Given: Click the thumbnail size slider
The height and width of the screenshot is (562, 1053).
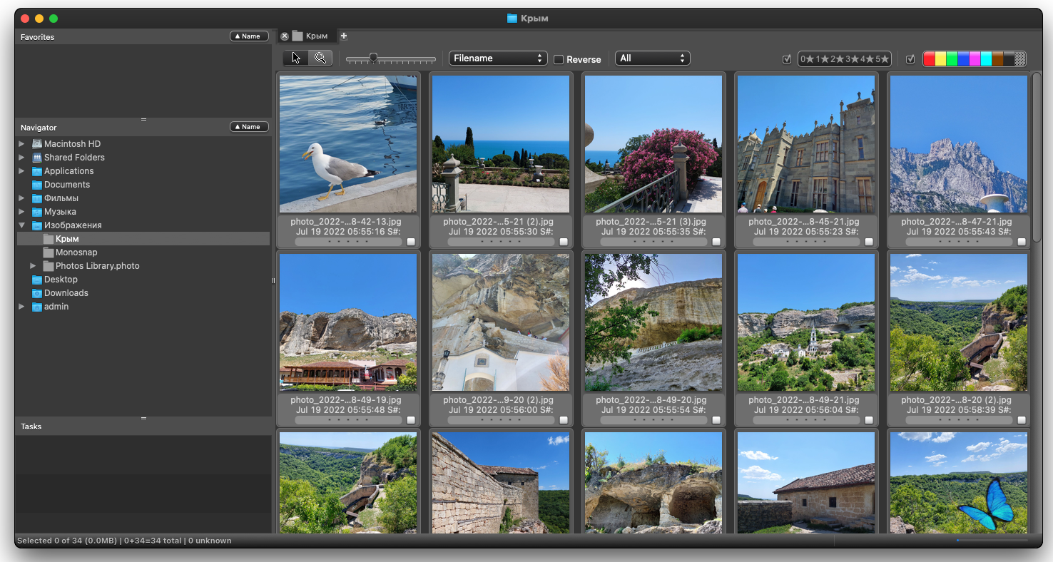Looking at the screenshot, I should (x=391, y=59).
